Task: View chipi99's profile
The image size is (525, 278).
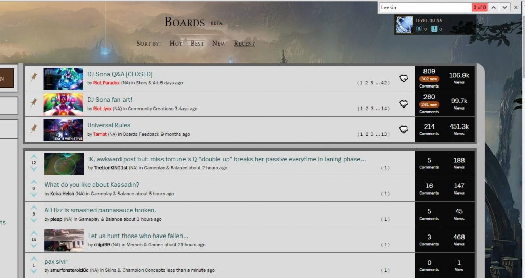Action: point(102,245)
